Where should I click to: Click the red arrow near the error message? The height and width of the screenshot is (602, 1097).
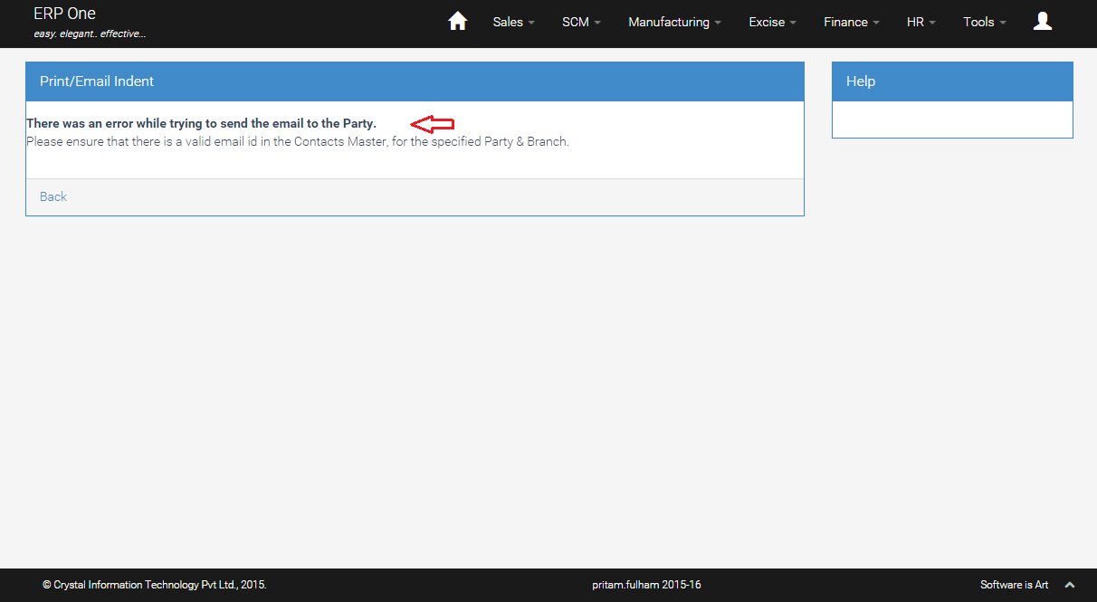(x=433, y=124)
